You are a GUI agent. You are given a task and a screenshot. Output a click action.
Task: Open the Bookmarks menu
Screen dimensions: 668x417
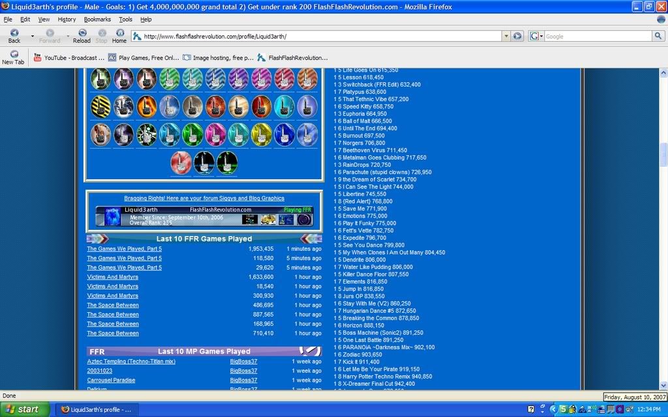tap(97, 20)
